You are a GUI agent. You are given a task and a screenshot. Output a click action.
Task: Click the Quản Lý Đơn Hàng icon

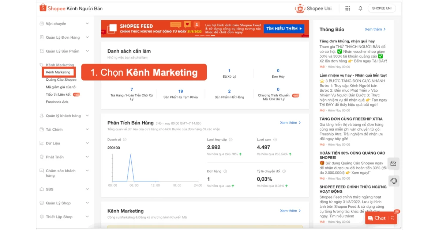click(x=42, y=37)
